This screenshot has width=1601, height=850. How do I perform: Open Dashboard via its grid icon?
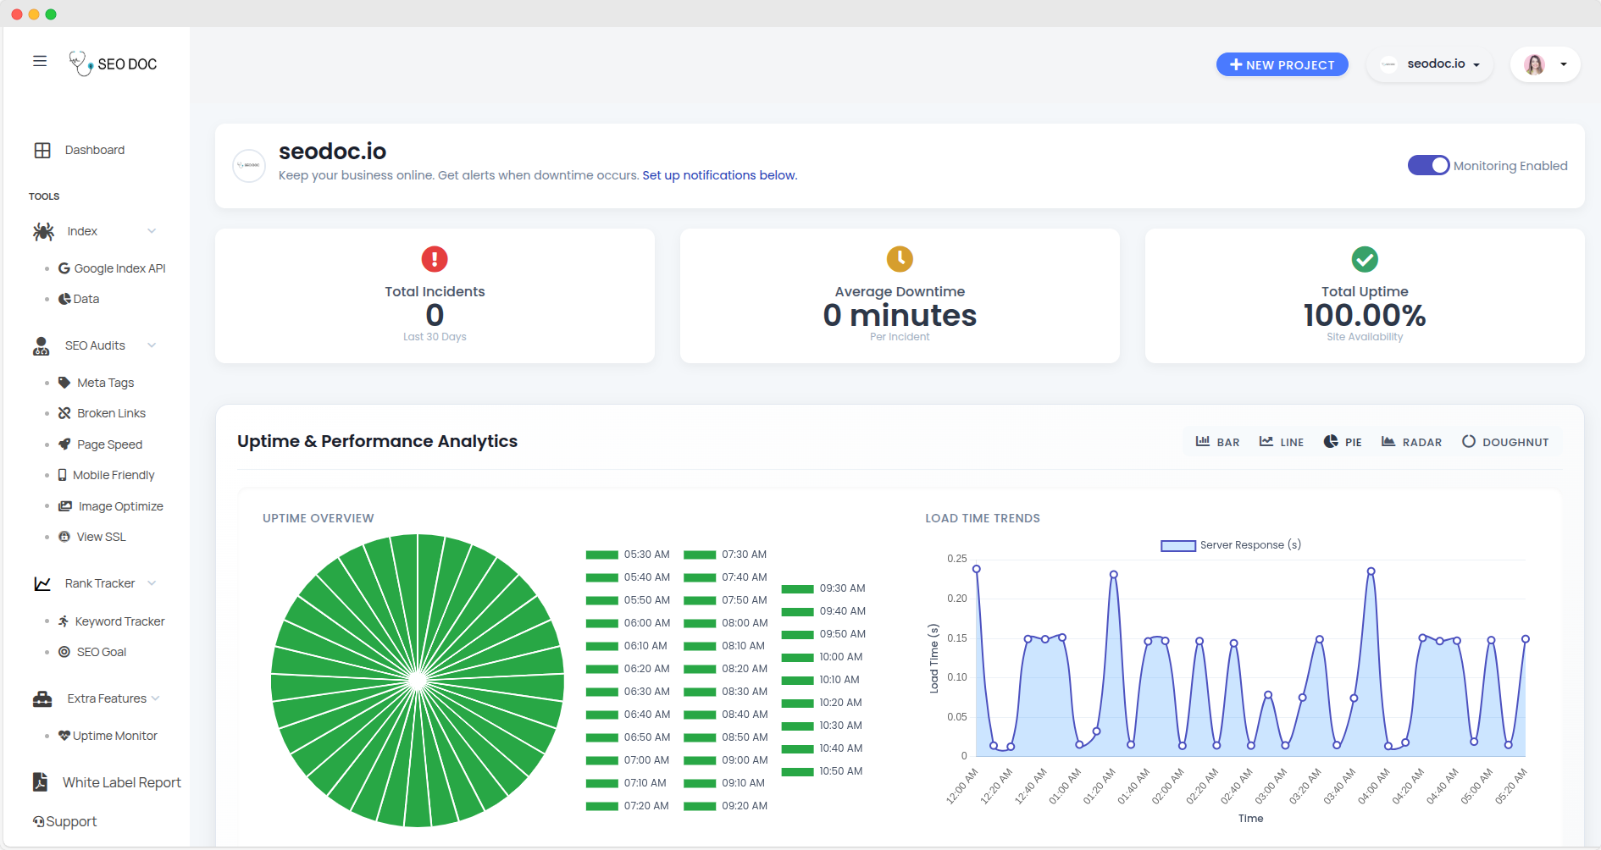coord(42,151)
